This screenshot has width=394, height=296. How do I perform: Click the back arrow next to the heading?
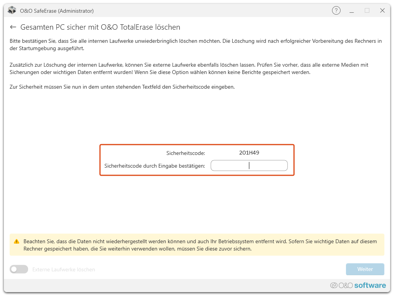point(13,27)
